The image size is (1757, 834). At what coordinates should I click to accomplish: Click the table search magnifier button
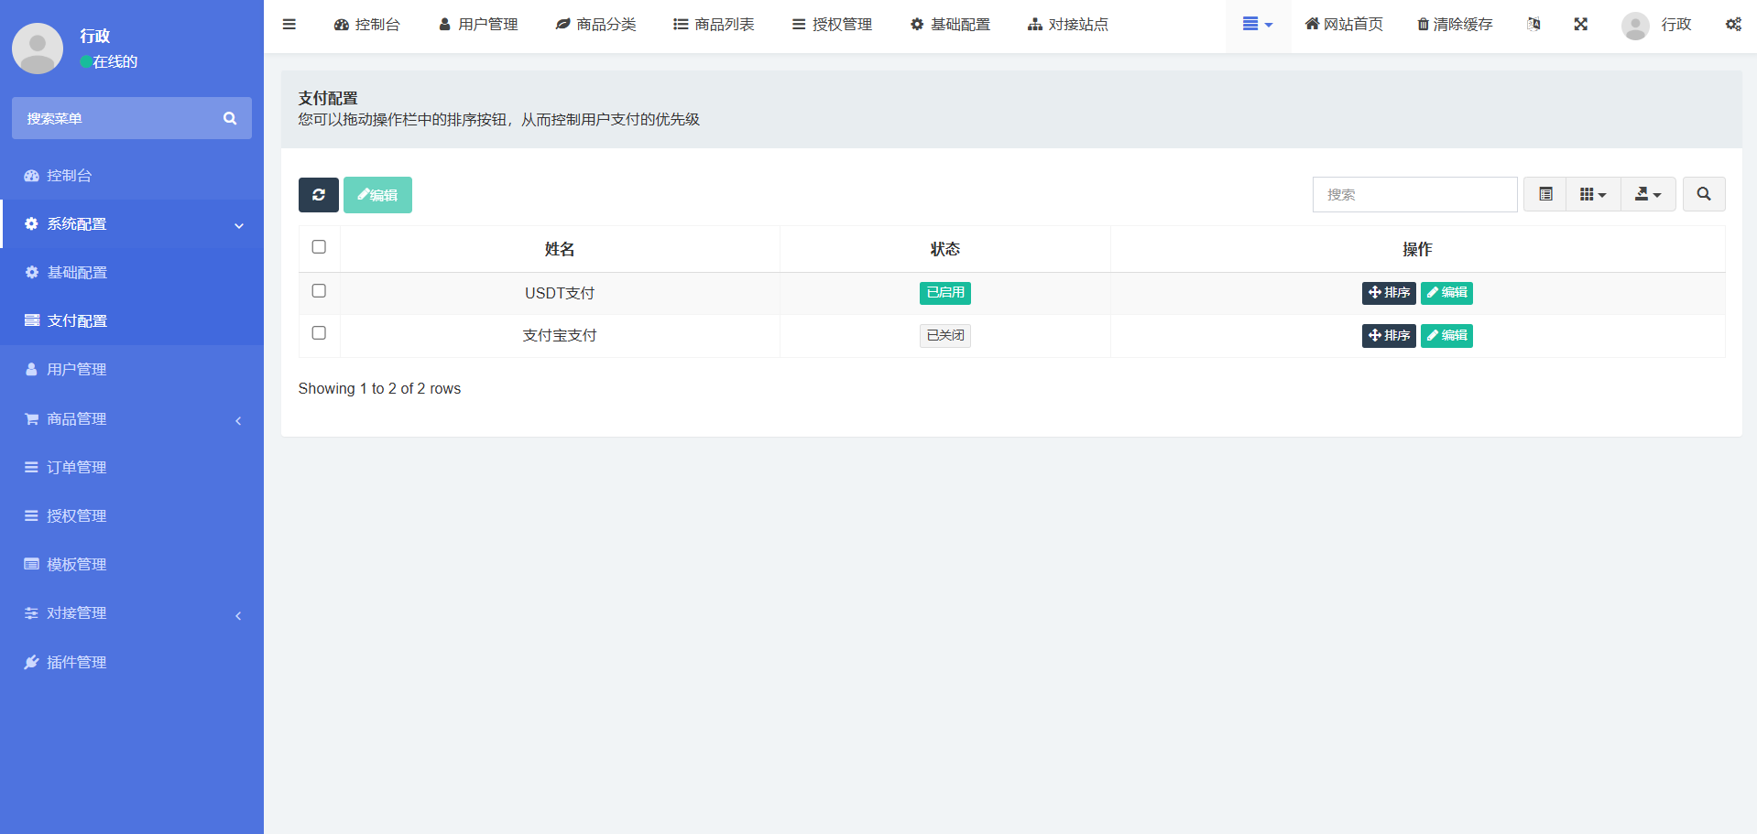(1704, 194)
